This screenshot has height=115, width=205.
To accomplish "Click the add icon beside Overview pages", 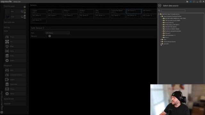I will click(25, 7).
